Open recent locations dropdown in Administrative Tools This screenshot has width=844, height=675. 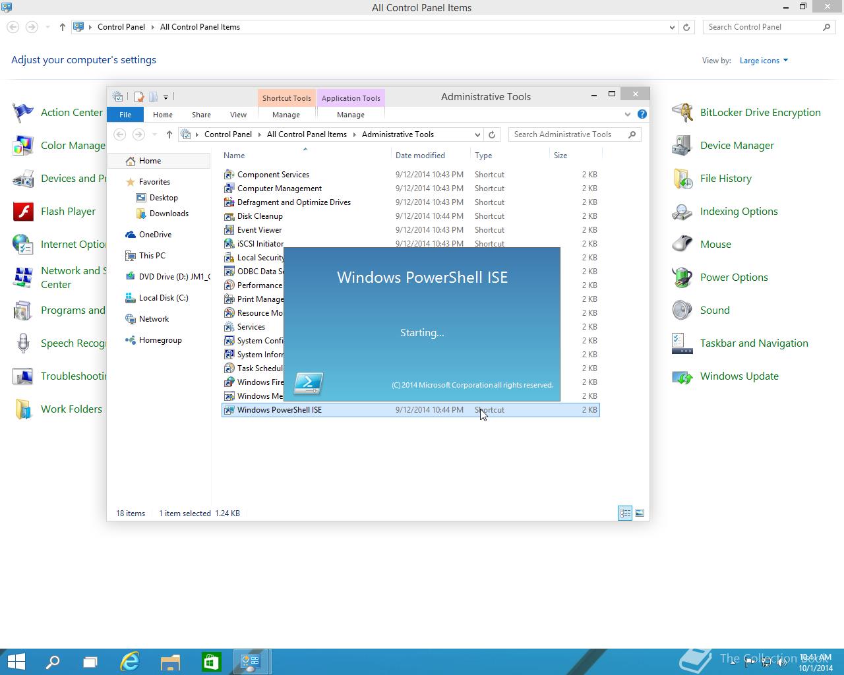154,134
